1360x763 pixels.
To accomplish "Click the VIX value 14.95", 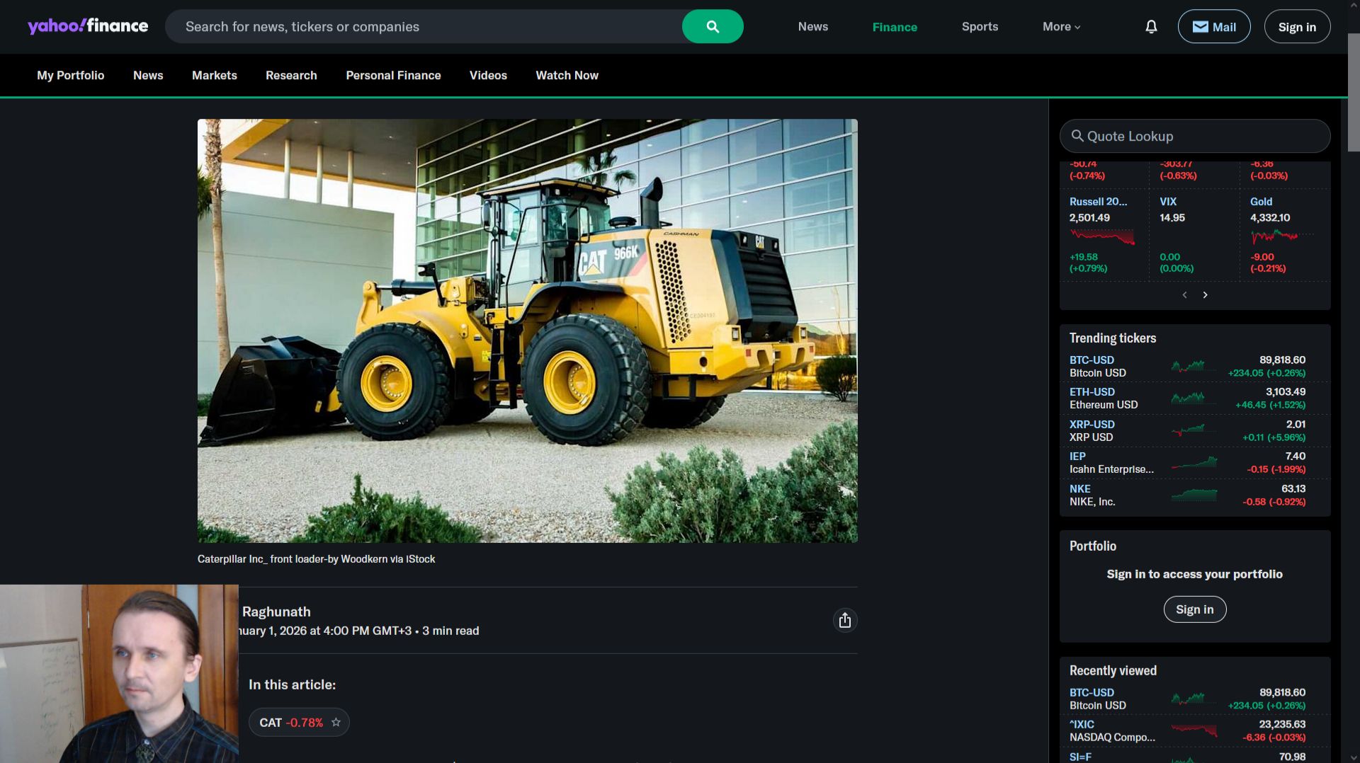I will click(1172, 218).
